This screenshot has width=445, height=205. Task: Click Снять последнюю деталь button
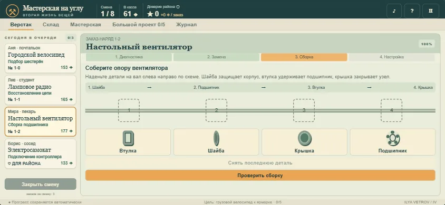click(x=260, y=163)
